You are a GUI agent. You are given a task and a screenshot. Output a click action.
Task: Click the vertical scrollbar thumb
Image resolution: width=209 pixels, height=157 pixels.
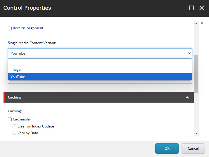coord(196,74)
